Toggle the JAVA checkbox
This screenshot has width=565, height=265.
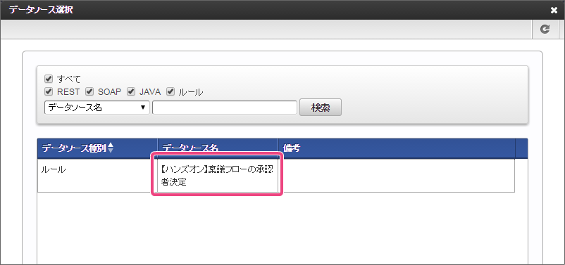pyautogui.click(x=130, y=91)
